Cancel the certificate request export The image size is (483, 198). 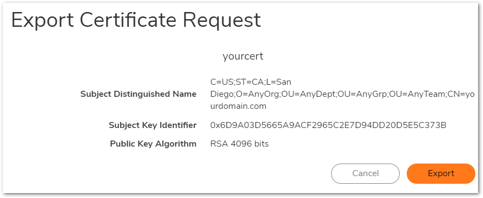click(365, 174)
